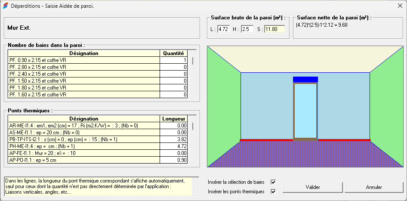Select the PF. 1.50 x 2.15 row
407x201 pixels.
pyautogui.click(x=84, y=81)
